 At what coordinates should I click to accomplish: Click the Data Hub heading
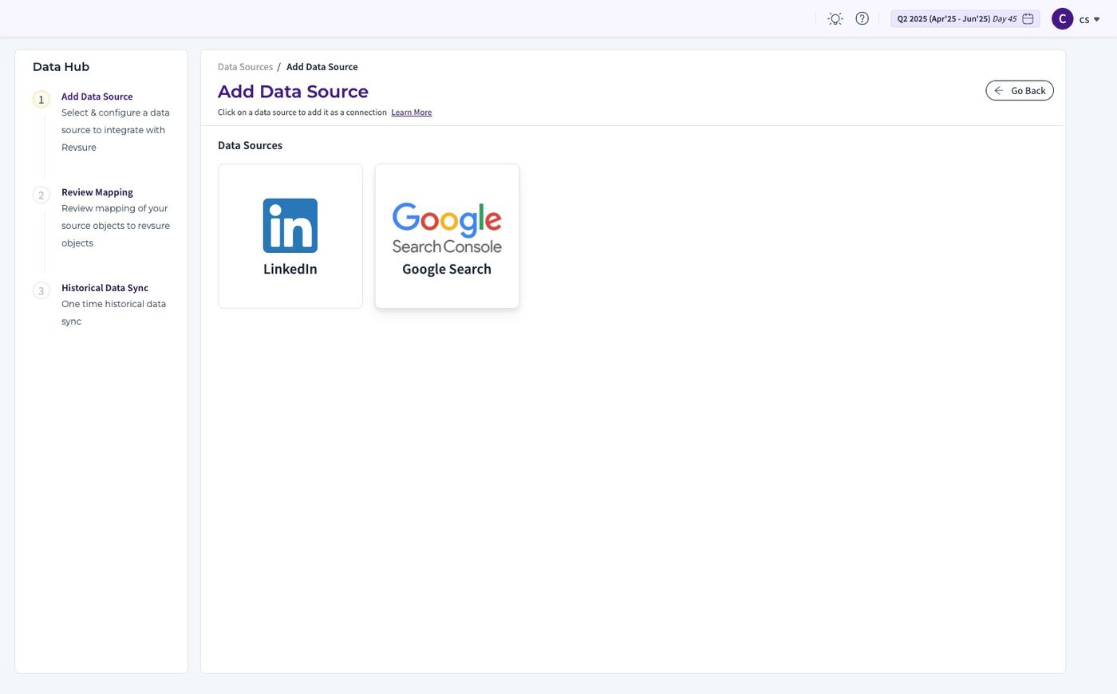61,67
